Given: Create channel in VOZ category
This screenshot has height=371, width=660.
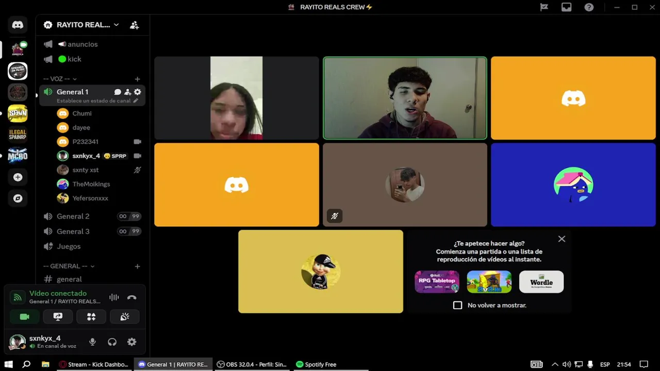Looking at the screenshot, I should click(137, 79).
